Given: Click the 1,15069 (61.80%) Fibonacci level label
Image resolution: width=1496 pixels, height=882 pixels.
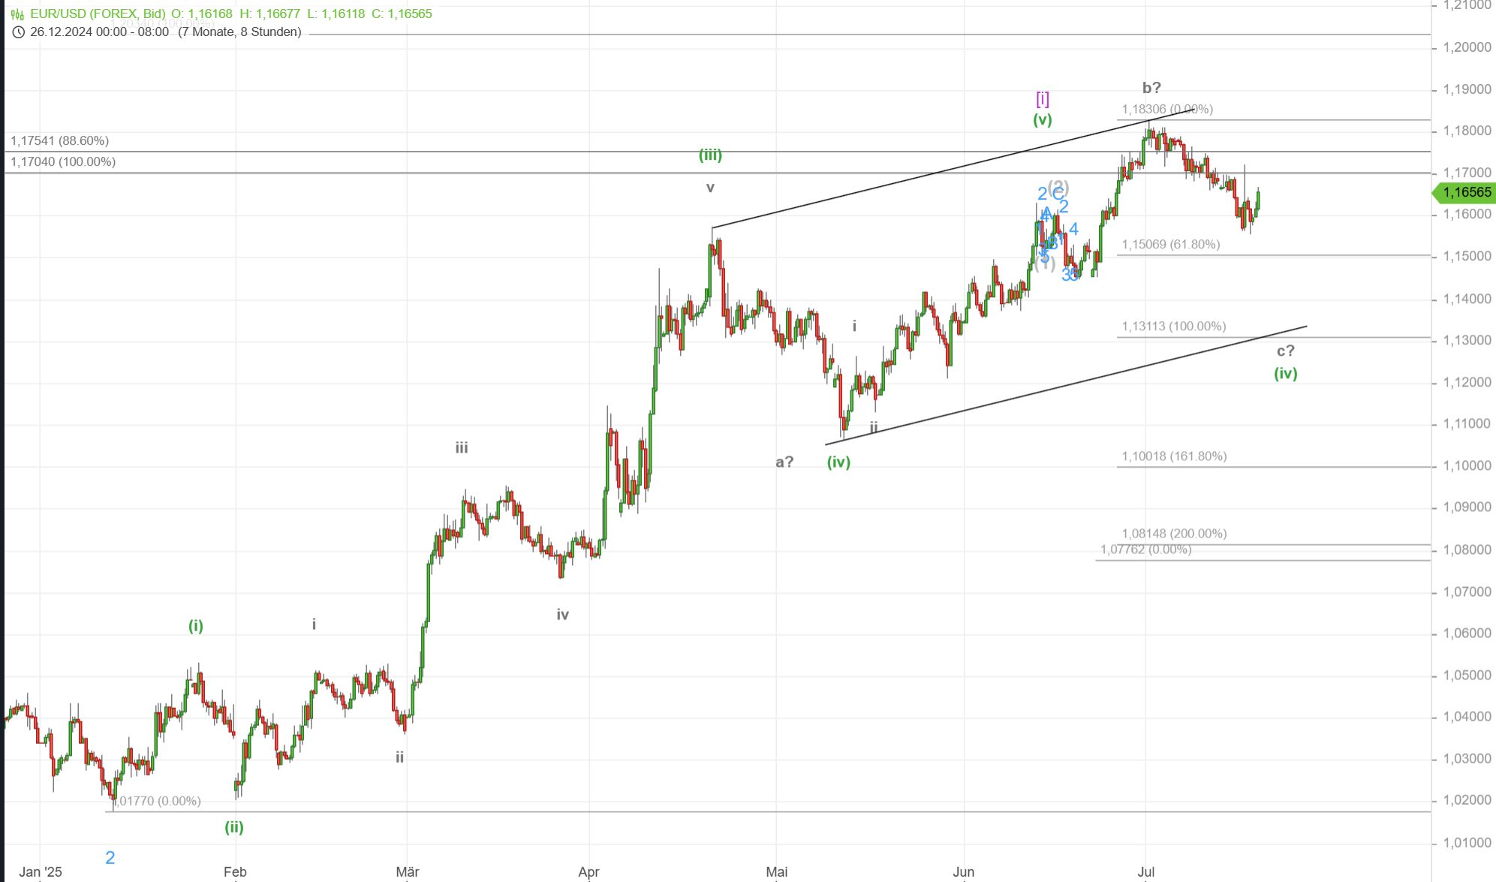Looking at the screenshot, I should coord(1170,244).
